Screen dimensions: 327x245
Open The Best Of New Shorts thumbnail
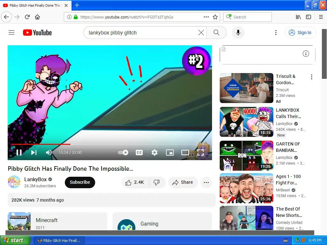point(247,218)
